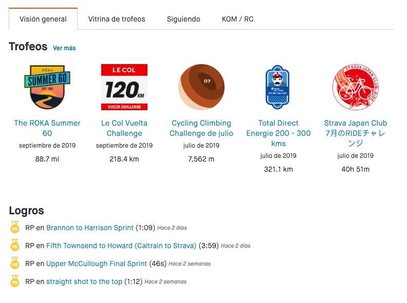Open Total Direct Energie 200 - 300 kms link
The width and height of the screenshot is (407, 303).
(x=279, y=133)
